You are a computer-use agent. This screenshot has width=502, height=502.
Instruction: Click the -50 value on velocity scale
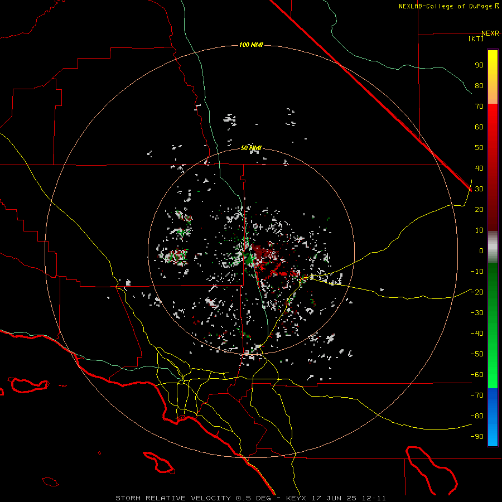[477, 354]
